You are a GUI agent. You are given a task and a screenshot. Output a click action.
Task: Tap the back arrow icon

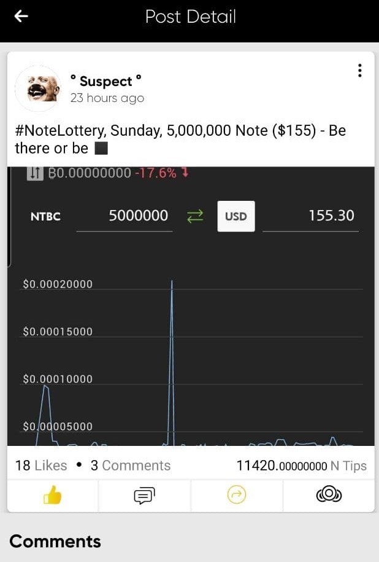coord(21,17)
